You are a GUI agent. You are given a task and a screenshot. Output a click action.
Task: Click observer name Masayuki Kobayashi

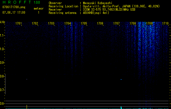(98, 3)
